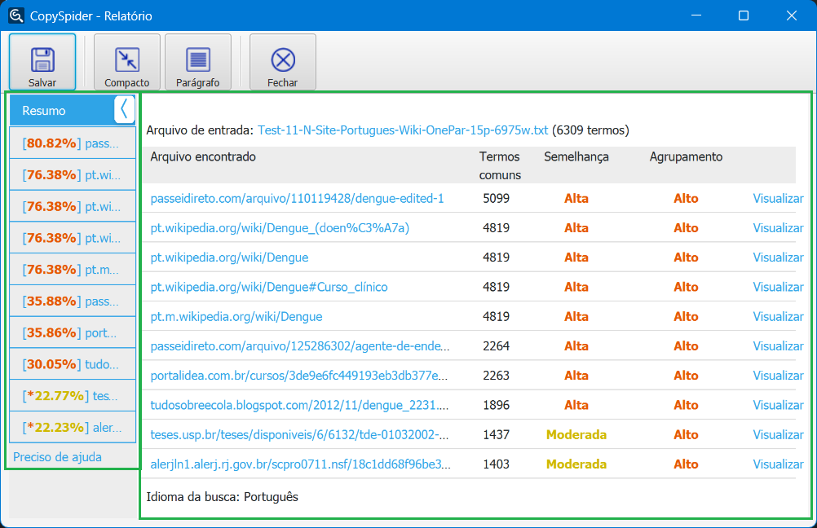This screenshot has height=528, width=817.
Task: Click the Salvar floppy disk icon
Action: [x=42, y=59]
